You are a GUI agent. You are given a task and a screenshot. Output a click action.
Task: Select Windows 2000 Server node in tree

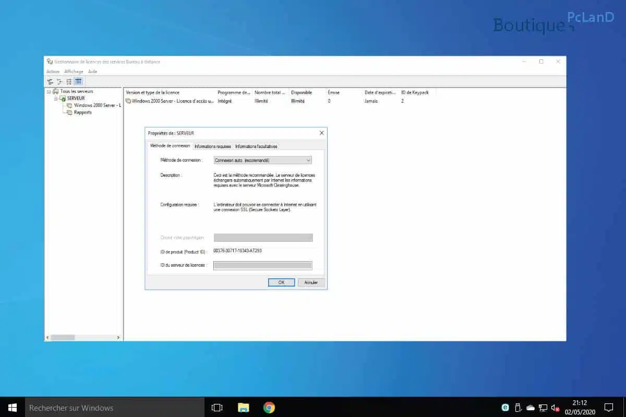tap(98, 105)
